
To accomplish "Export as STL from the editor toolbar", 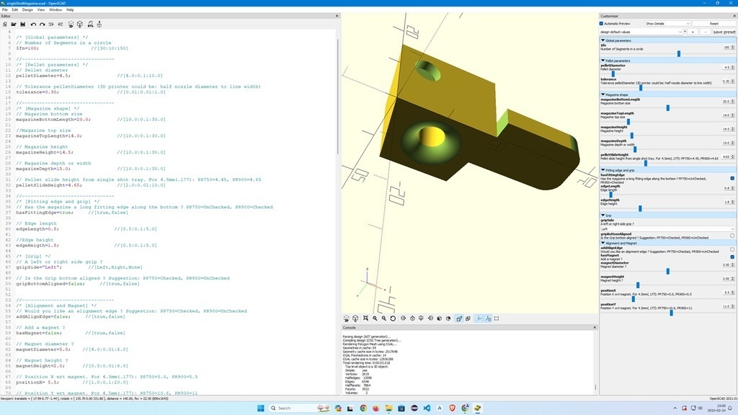I will click(x=90, y=24).
